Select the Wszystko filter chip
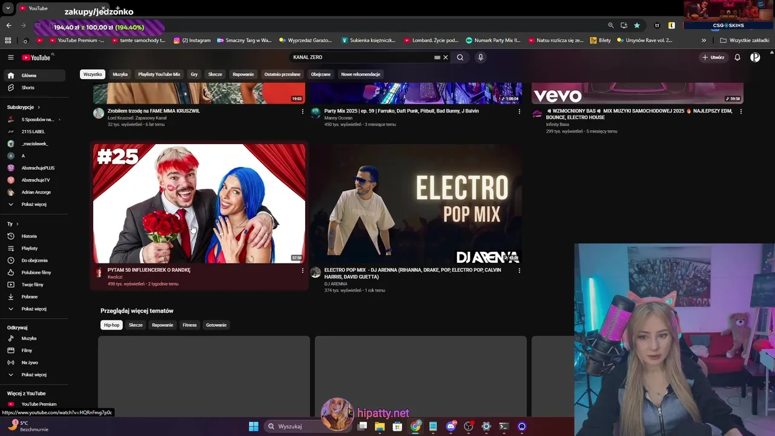Screen dimensions: 775x436 click(93, 74)
